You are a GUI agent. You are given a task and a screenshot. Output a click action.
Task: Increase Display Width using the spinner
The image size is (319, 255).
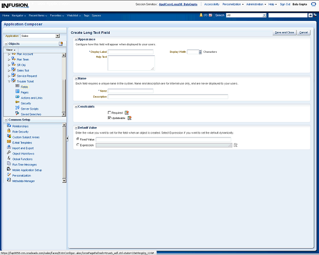point(200,51)
